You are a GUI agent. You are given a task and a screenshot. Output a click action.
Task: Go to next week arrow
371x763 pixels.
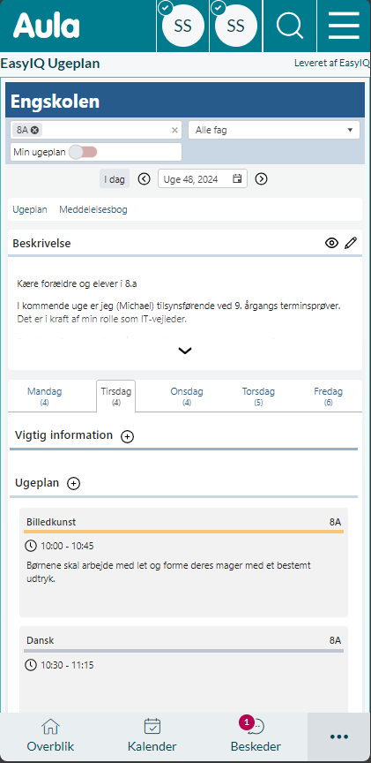261,179
